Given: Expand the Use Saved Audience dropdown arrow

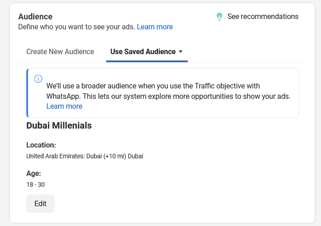Looking at the screenshot, I should (x=181, y=51).
